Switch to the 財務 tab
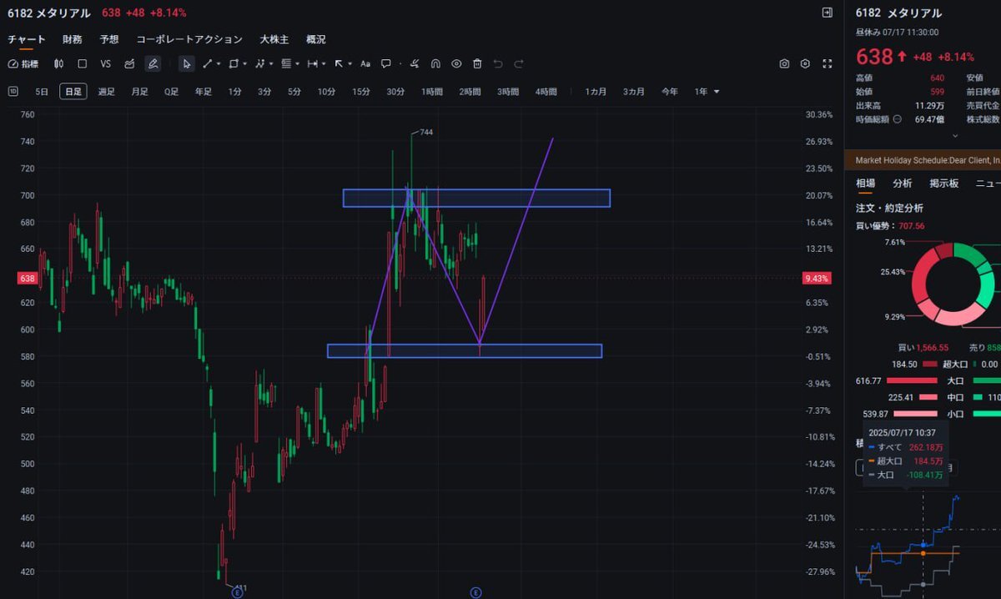The width and height of the screenshot is (1001, 599). click(72, 39)
